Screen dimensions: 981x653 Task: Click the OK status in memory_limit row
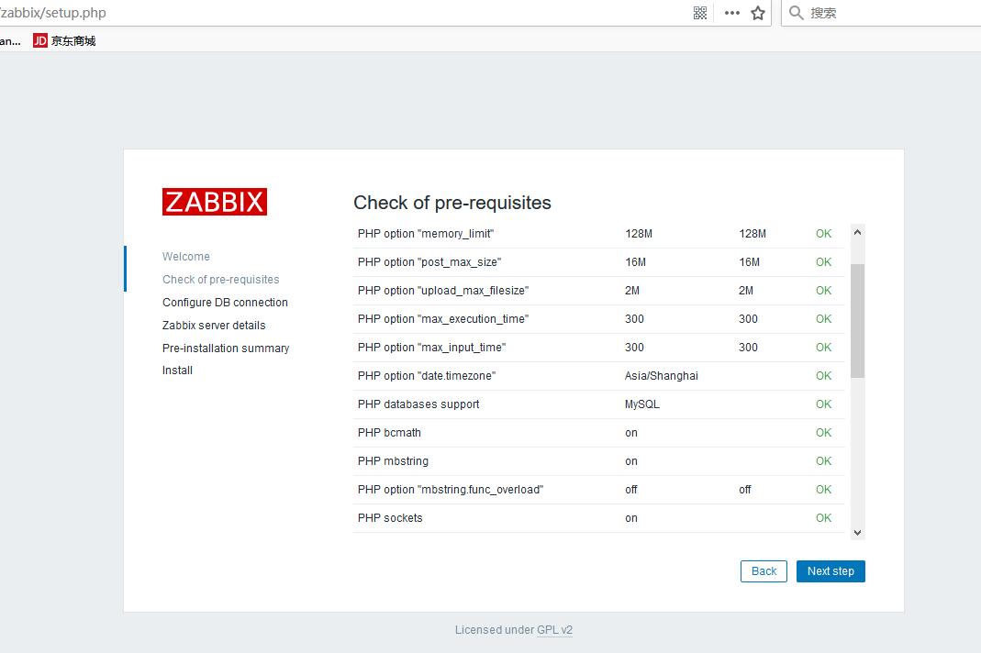(x=823, y=234)
